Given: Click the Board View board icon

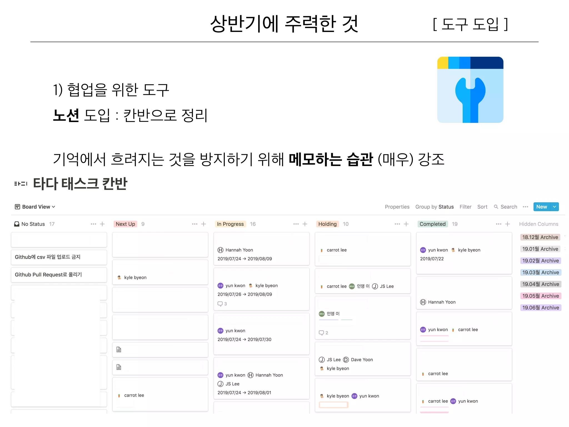Looking at the screenshot, I should coord(17,207).
